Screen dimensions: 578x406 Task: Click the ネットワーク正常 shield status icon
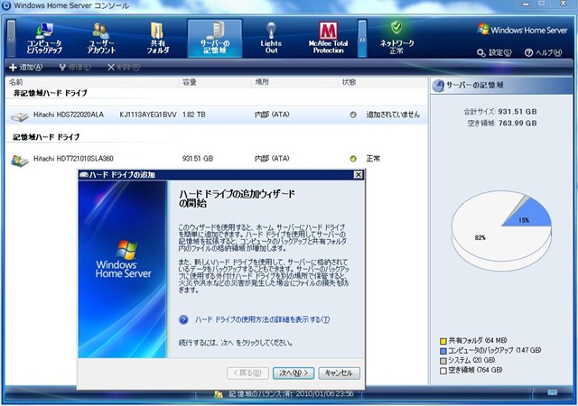(x=396, y=27)
